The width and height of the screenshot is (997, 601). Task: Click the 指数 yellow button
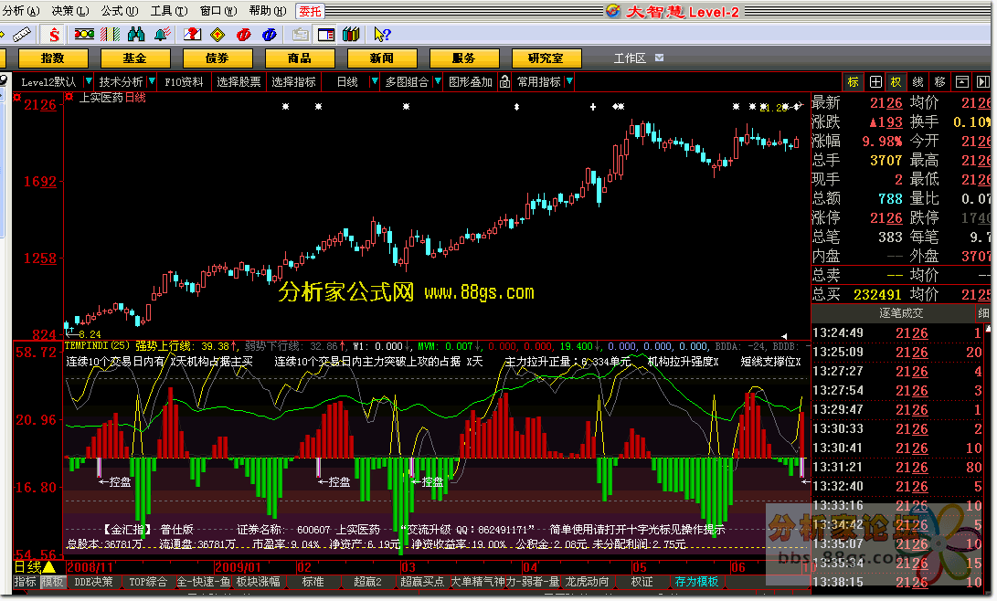click(53, 58)
